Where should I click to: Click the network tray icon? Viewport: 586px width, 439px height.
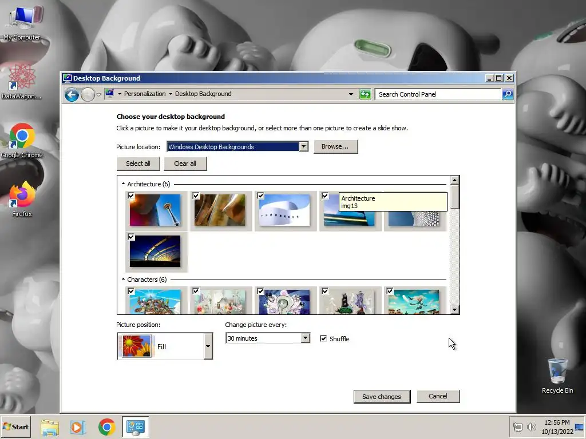pyautogui.click(x=517, y=426)
